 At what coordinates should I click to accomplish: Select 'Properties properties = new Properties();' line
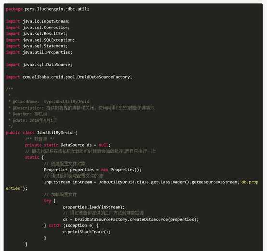click(x=93, y=170)
